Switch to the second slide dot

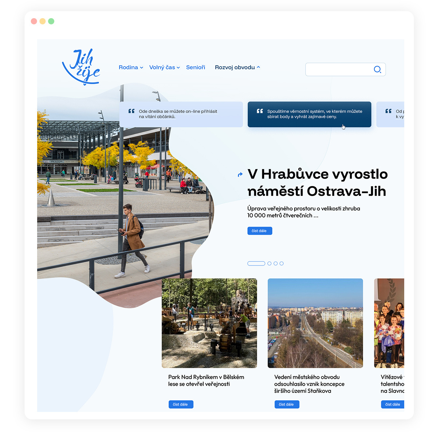269,263
